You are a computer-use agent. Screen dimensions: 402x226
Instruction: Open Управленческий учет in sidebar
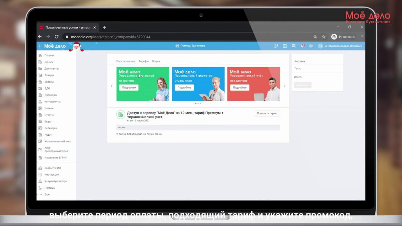coord(57,141)
